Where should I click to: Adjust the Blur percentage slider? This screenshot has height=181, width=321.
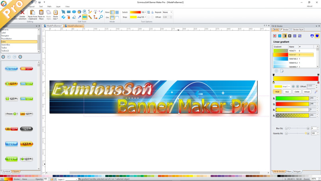point(297,128)
